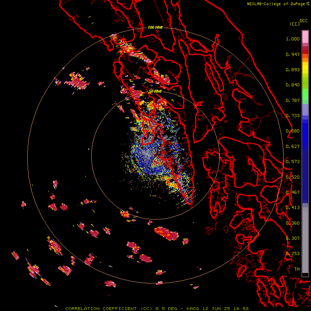Image resolution: width=311 pixels, height=311 pixels.
Task: Select the 0.787 legend value
Action: [293, 100]
